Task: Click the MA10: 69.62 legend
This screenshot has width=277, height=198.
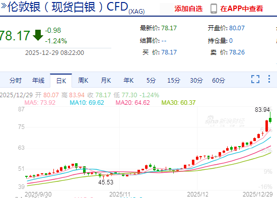Action: (x=87, y=103)
